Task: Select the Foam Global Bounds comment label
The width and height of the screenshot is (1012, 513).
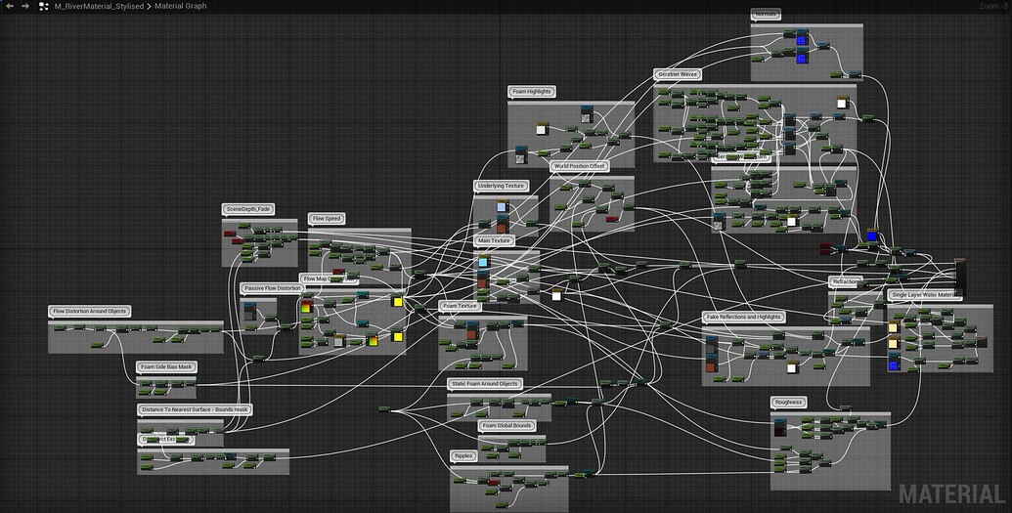Action: coord(507,426)
